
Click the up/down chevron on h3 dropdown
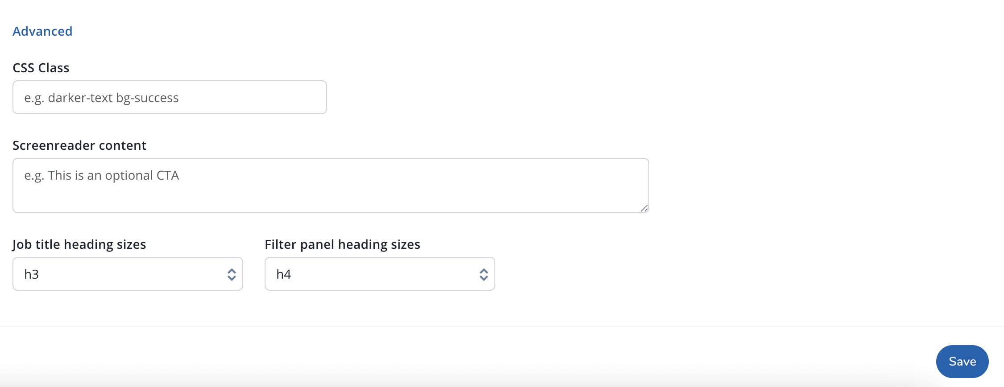(x=232, y=274)
